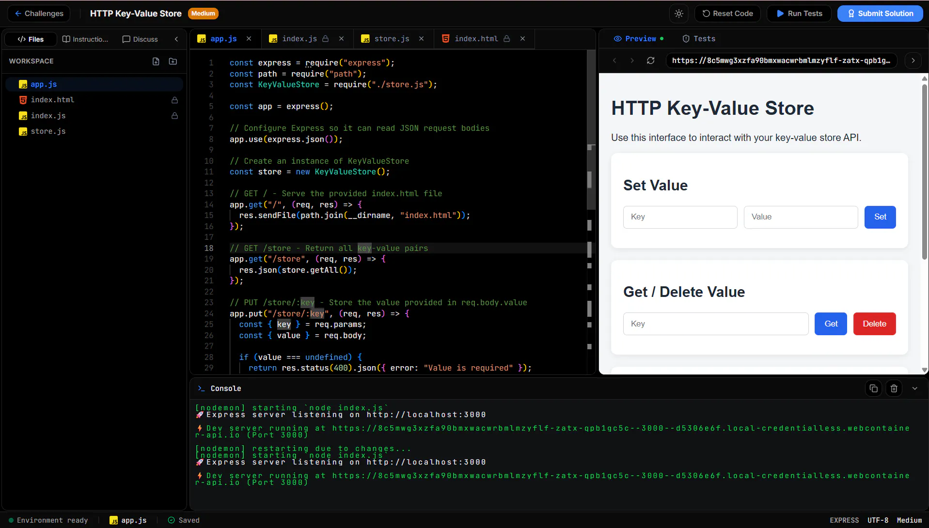Viewport: 929px width, 528px height.
Task: Click the Medium difficulty badge in header
Action: point(203,14)
